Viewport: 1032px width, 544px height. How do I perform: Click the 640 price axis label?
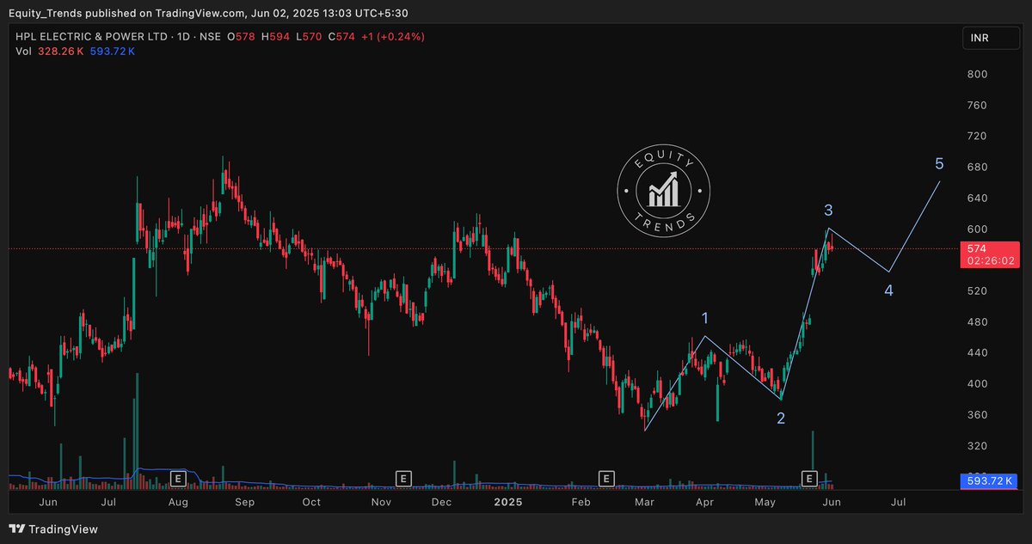(x=979, y=199)
